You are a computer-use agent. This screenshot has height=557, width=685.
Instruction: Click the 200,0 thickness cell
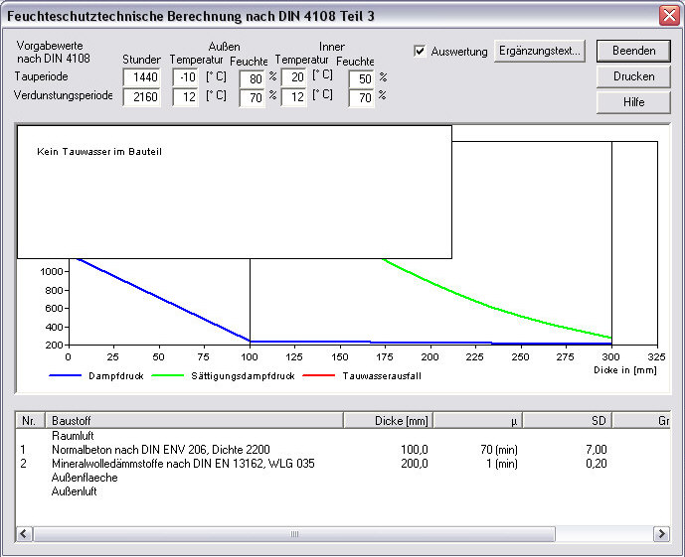pos(415,464)
